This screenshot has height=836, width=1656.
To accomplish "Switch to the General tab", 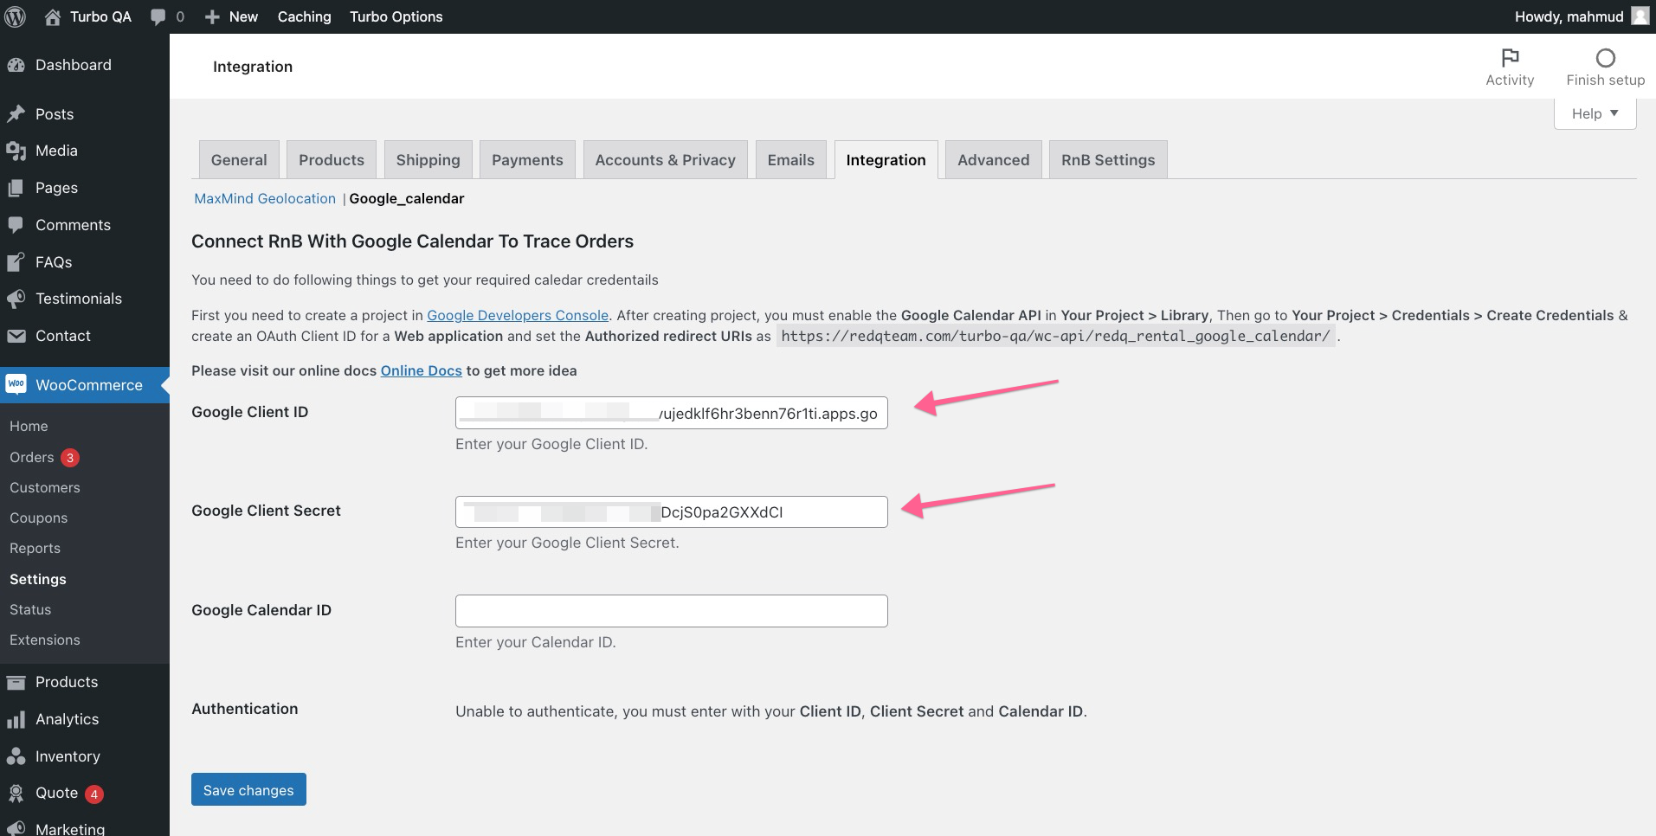I will click(x=239, y=160).
